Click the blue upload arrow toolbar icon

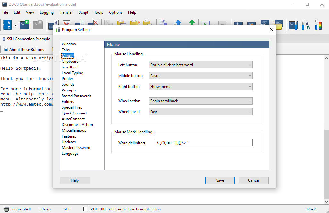178,22
